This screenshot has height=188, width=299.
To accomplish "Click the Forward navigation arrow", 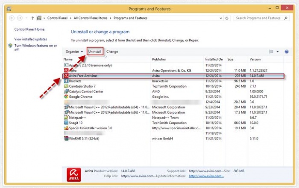I will (x=20, y=18).
